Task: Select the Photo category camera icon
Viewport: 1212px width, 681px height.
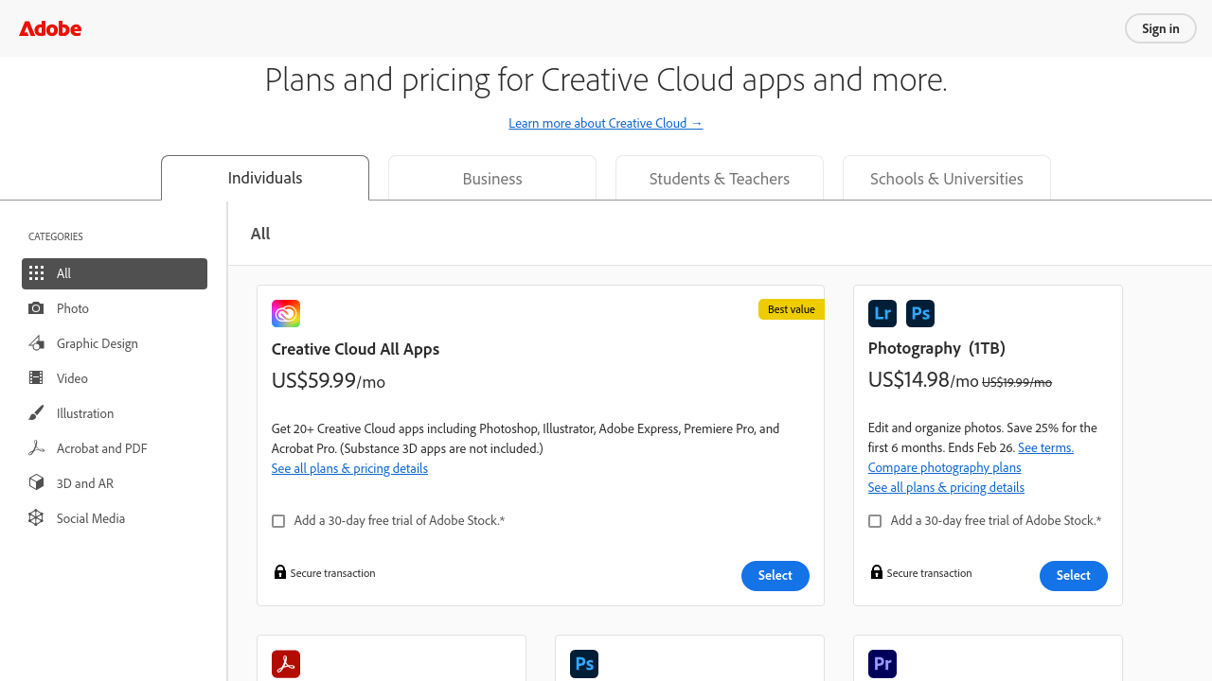Action: coord(36,308)
